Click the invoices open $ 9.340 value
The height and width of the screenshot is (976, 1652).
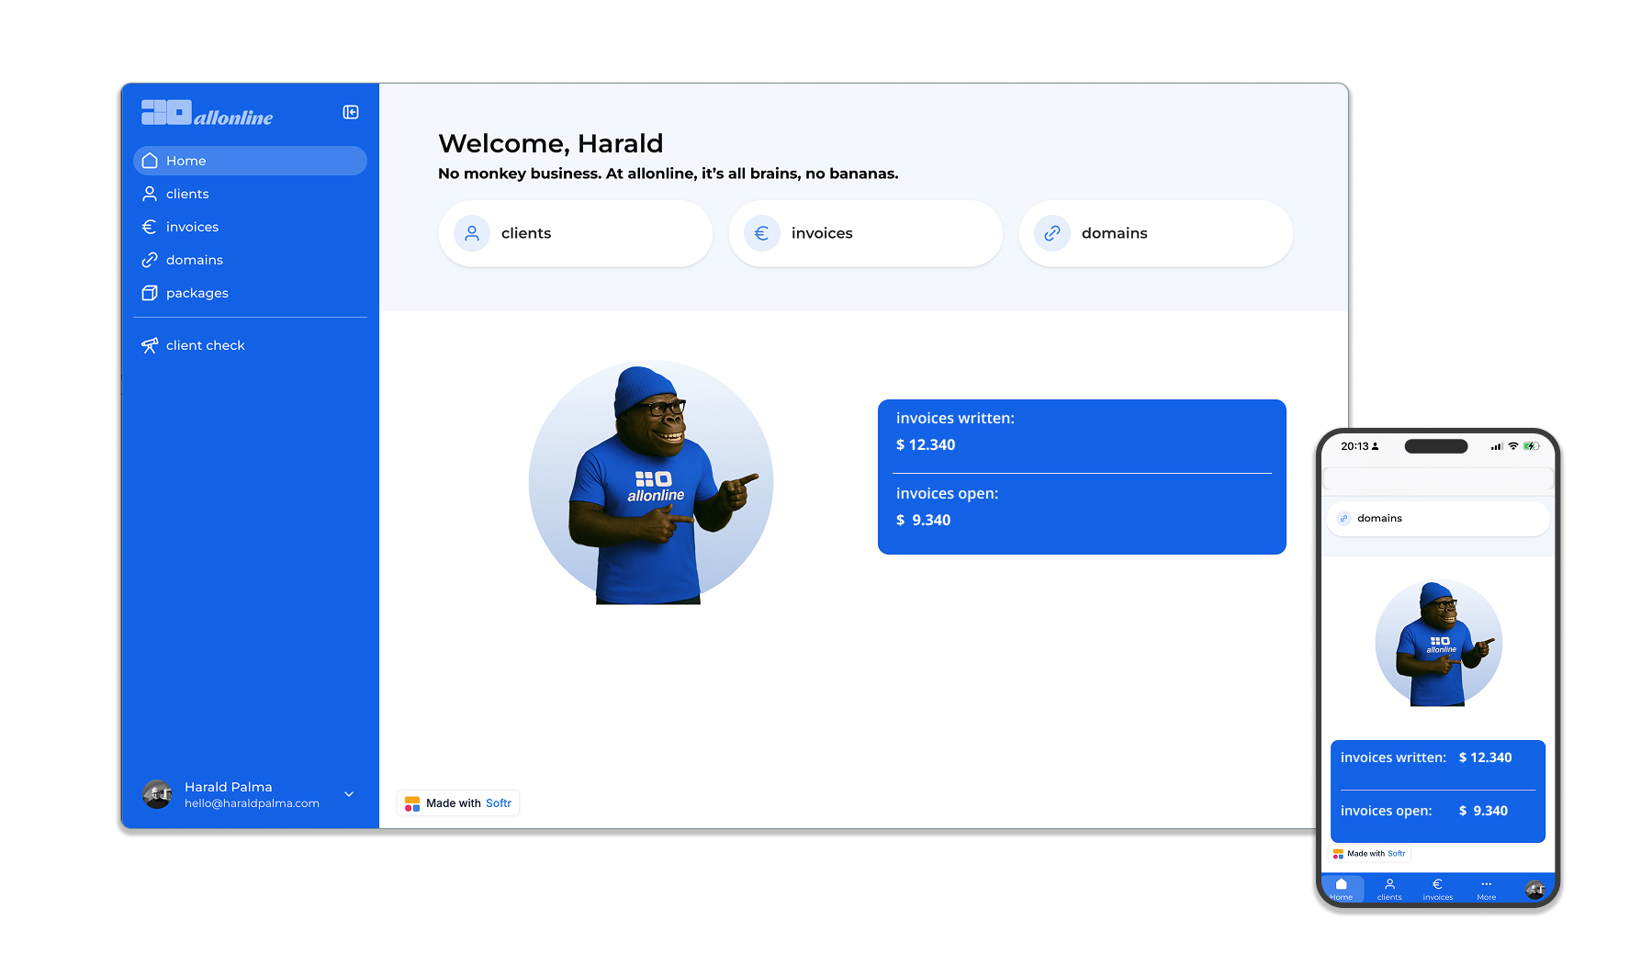tap(924, 521)
